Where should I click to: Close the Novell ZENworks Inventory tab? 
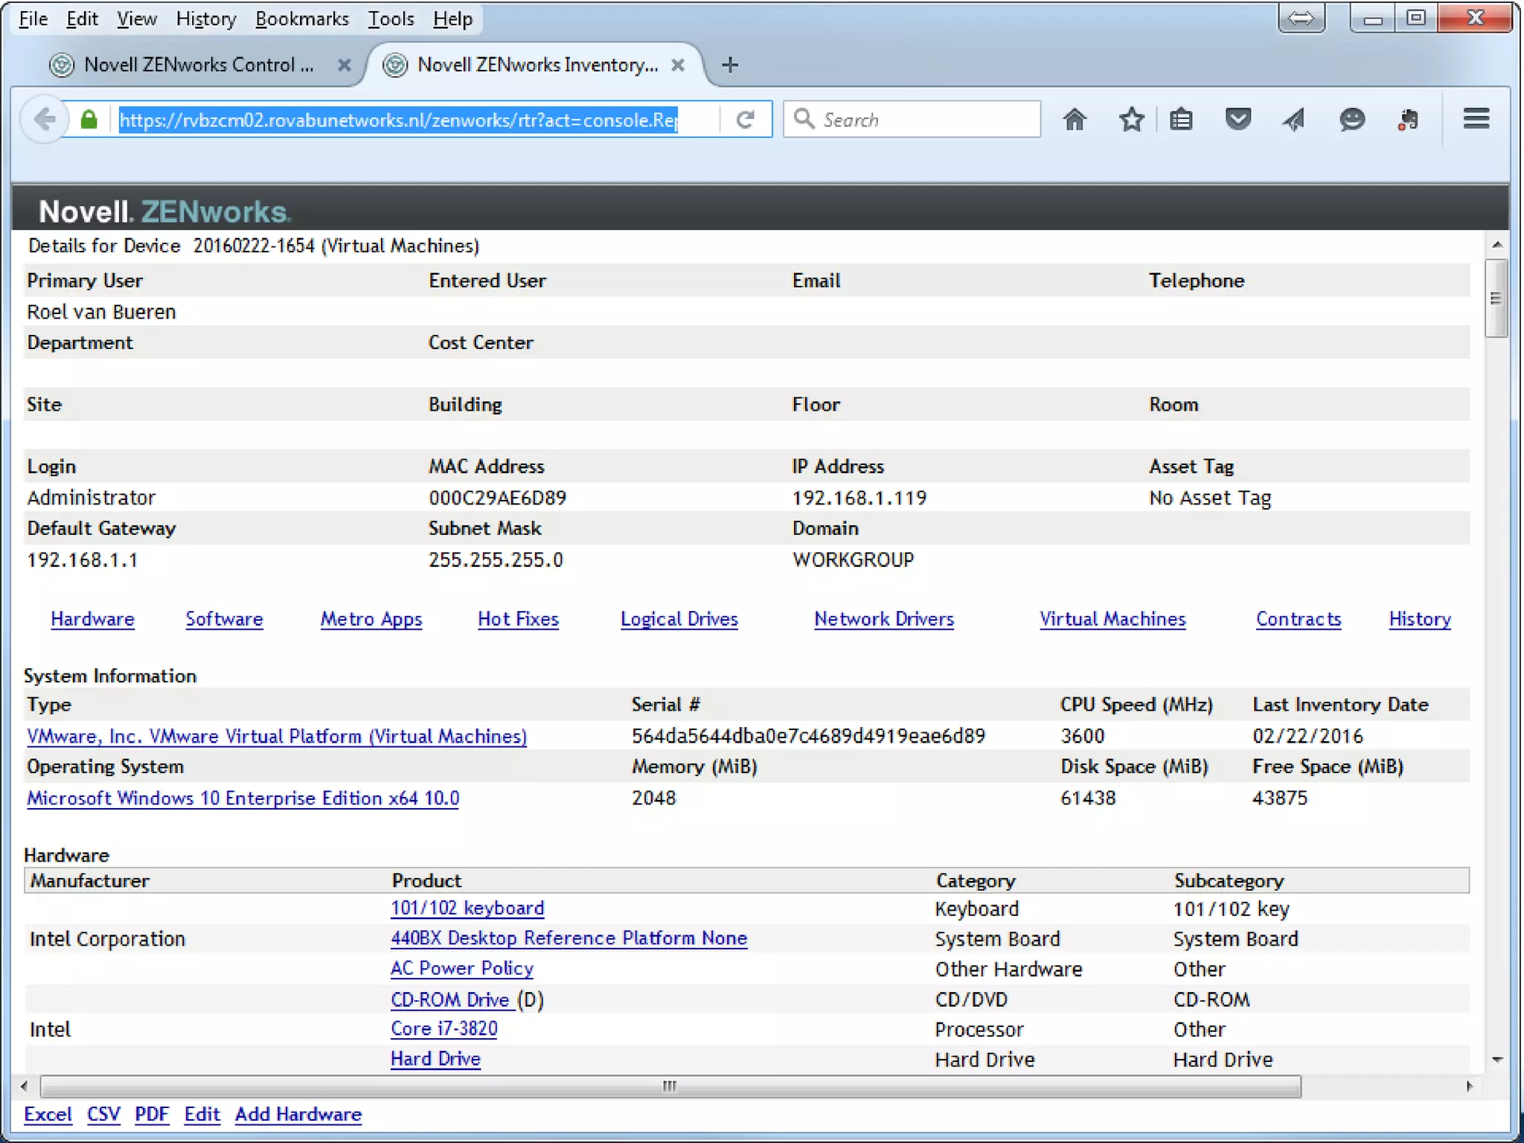(x=677, y=65)
